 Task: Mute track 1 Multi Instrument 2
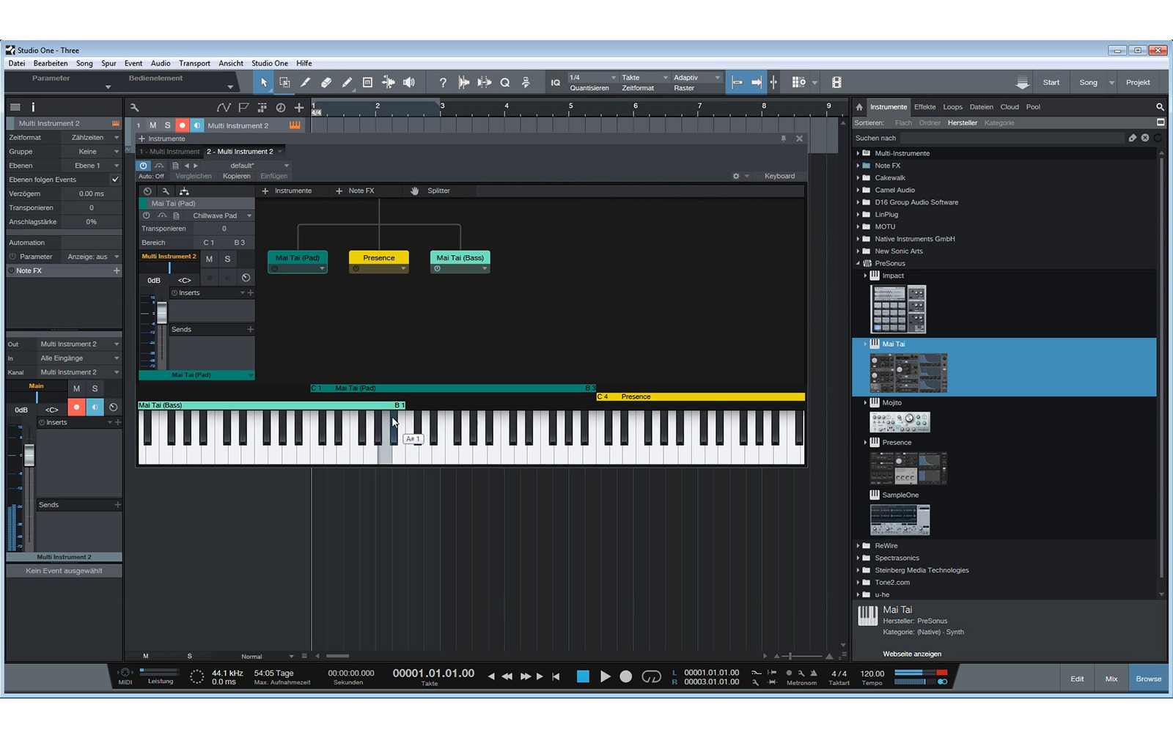tap(153, 125)
